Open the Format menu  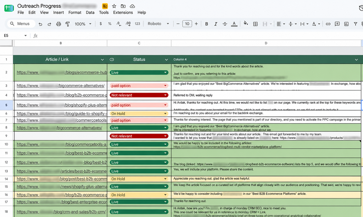pos(75,12)
